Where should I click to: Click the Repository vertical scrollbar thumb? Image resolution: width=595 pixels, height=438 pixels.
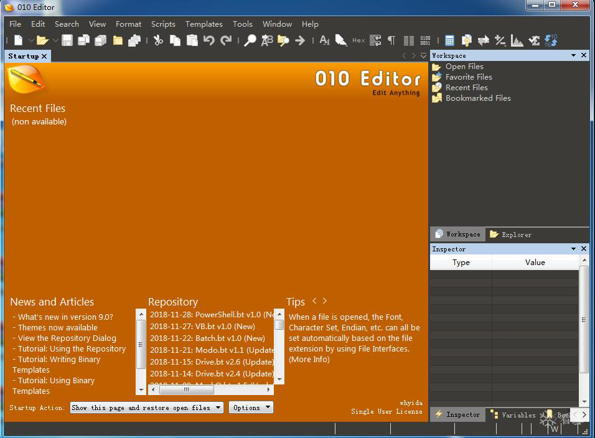click(279, 325)
